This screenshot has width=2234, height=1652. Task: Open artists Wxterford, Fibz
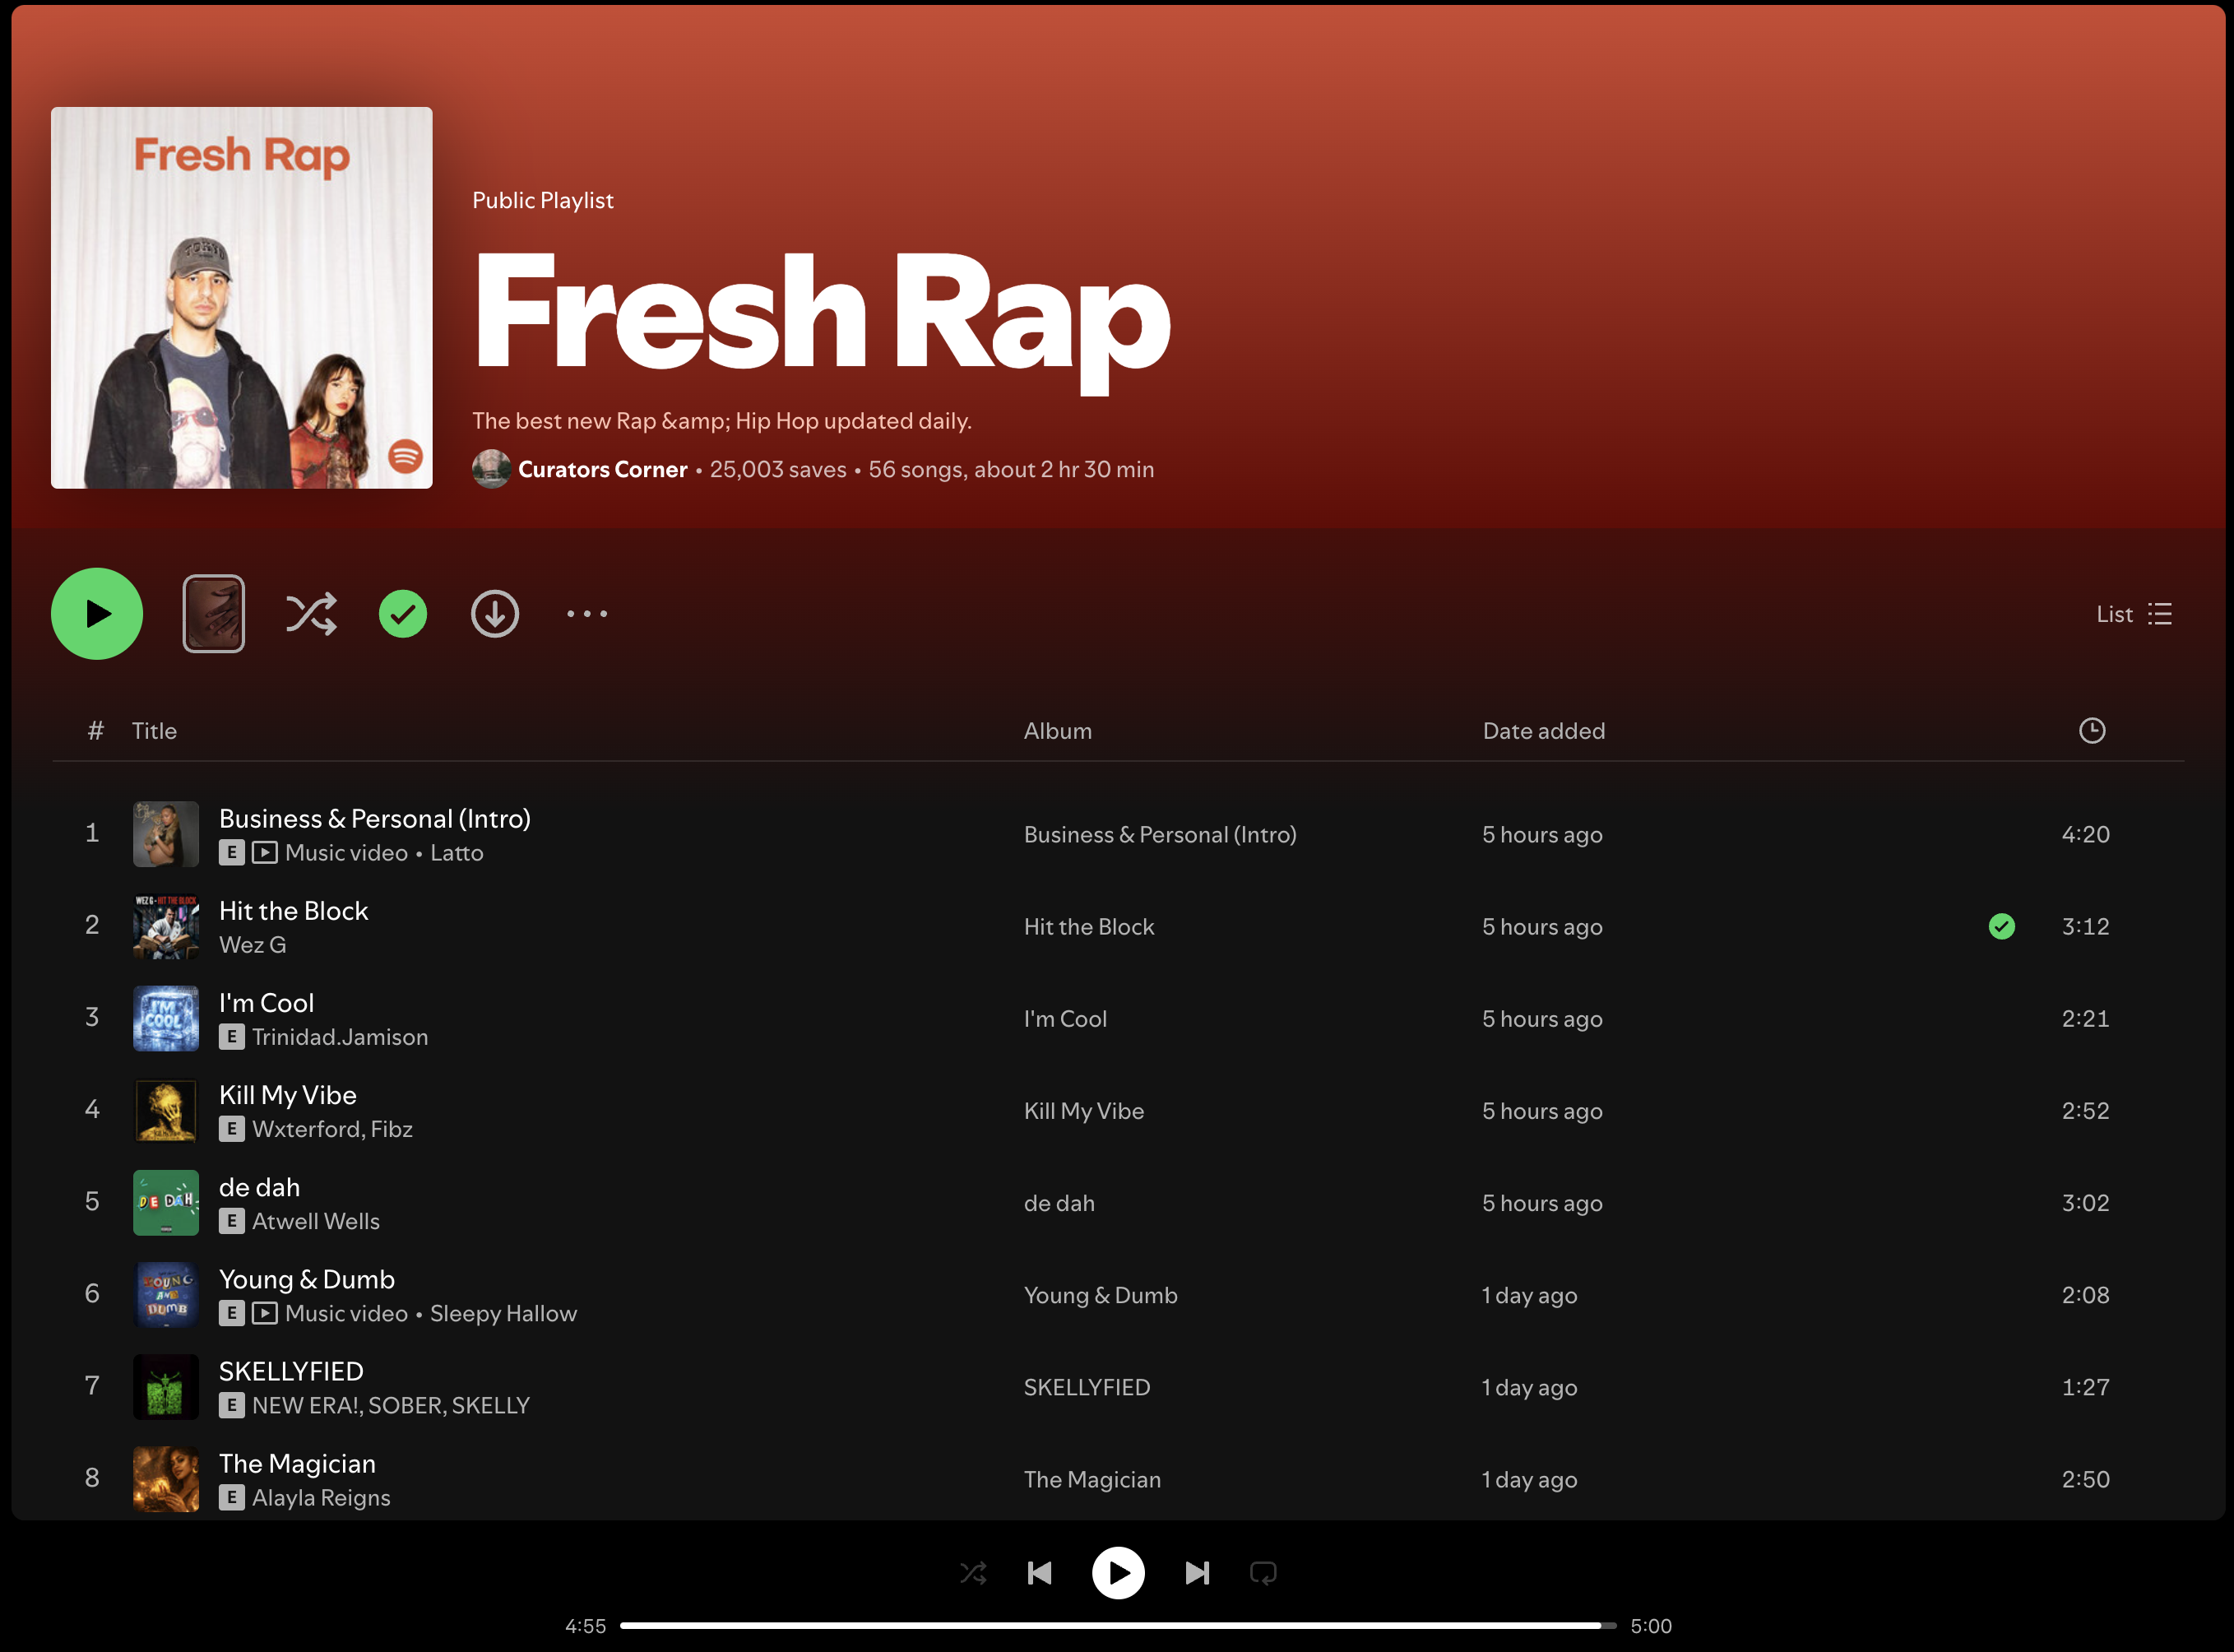coord(333,1129)
